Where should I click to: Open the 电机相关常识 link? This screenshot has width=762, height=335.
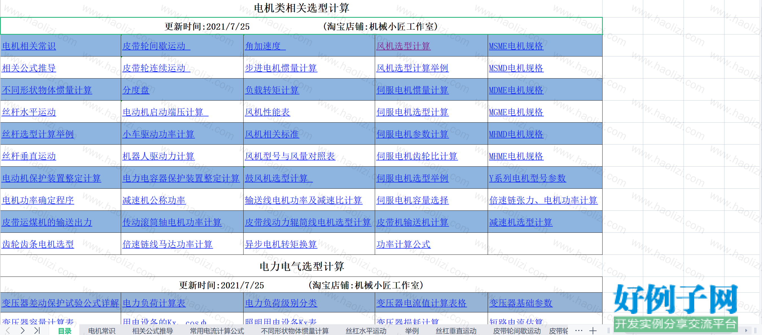pos(29,46)
